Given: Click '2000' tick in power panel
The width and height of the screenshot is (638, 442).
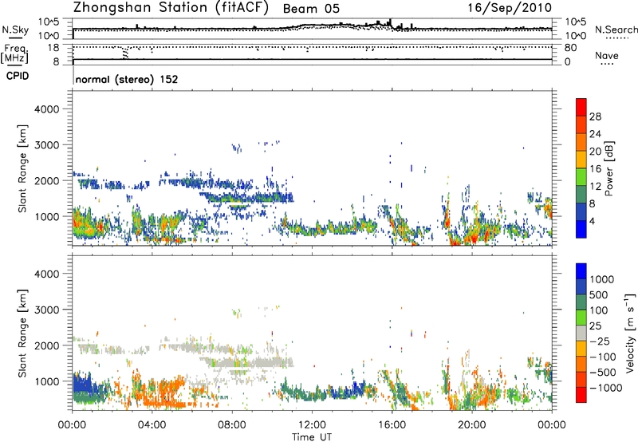Looking at the screenshot, I should 46,180.
